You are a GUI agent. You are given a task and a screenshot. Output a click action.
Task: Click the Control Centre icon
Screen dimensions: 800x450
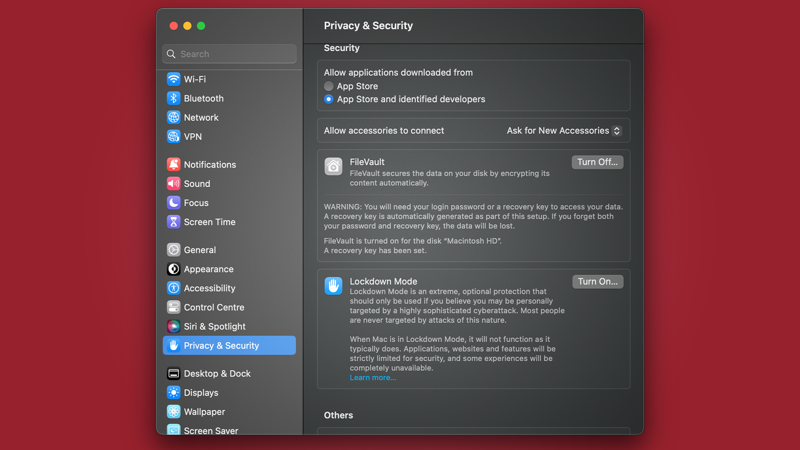click(x=174, y=307)
